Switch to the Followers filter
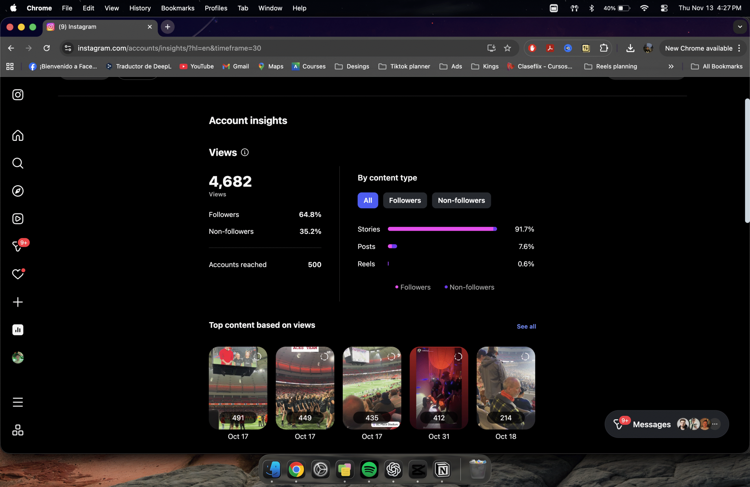This screenshot has width=750, height=487. [x=405, y=200]
